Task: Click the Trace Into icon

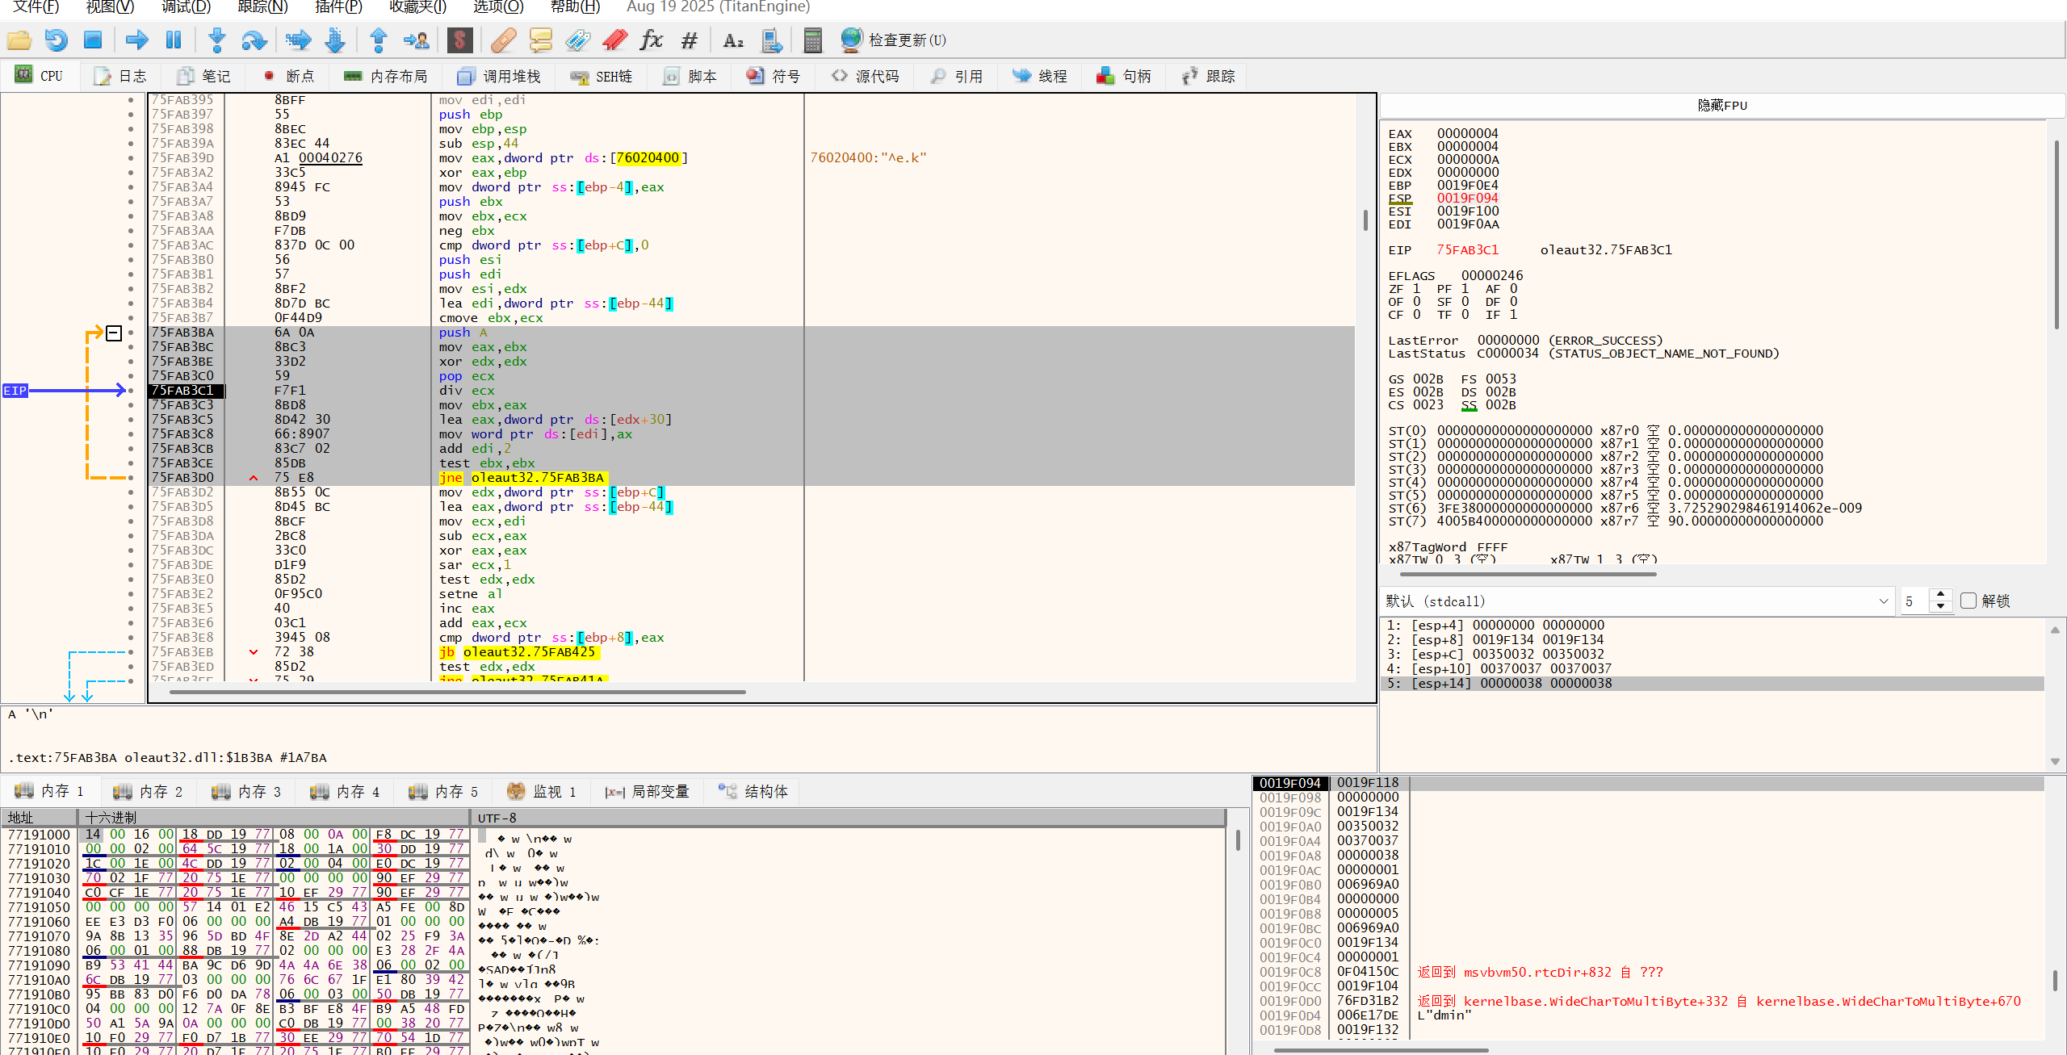Action: pyautogui.click(x=299, y=40)
